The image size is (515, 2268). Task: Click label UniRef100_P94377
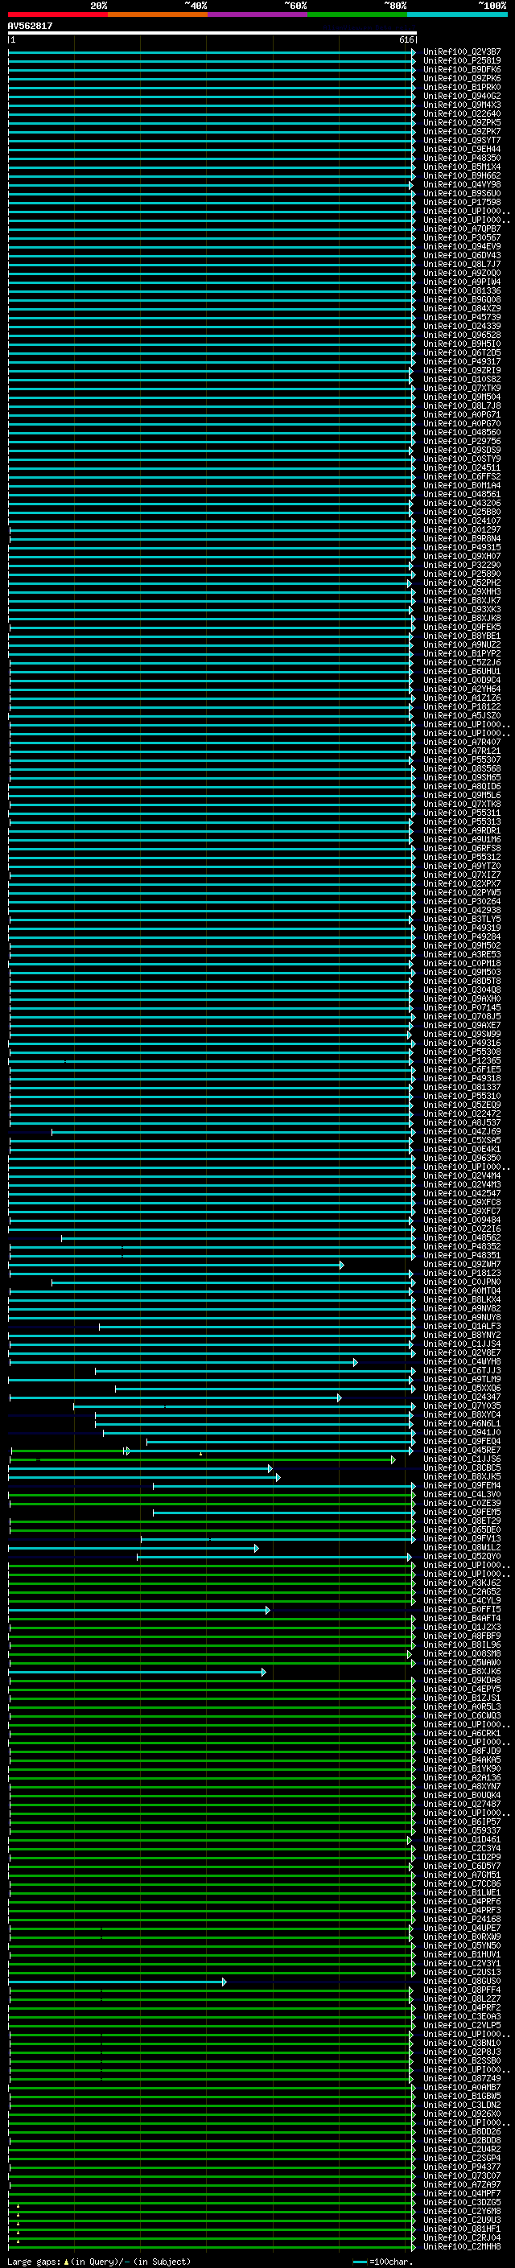(x=462, y=2167)
